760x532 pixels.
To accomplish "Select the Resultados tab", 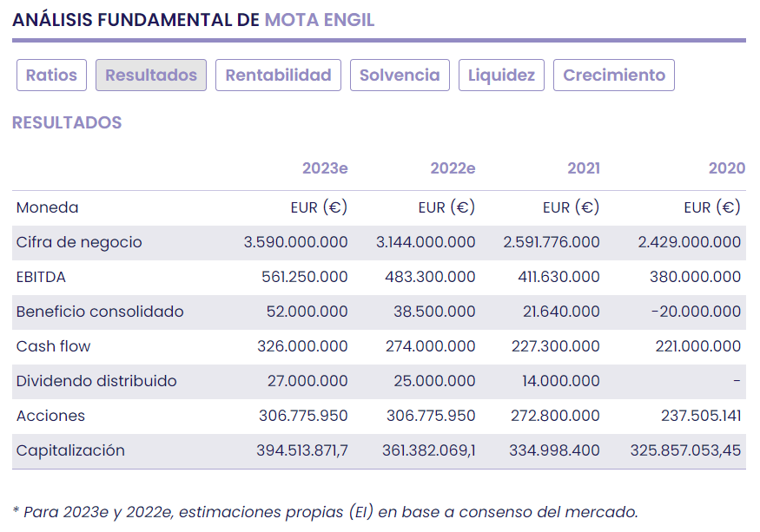I will coord(151,76).
